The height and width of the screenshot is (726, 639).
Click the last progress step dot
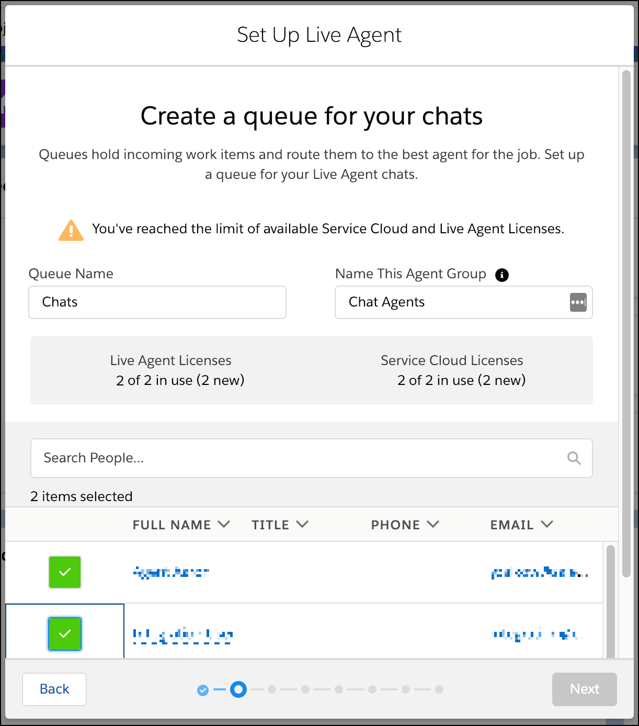pos(439,689)
